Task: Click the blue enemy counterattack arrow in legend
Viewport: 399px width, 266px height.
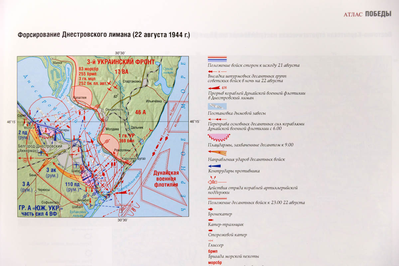Action: click(217, 166)
